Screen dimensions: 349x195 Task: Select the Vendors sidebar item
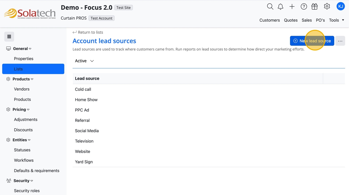point(22,89)
